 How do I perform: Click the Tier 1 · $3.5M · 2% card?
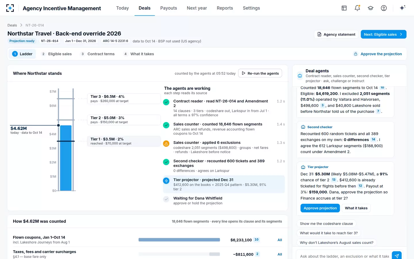[x=124, y=141]
